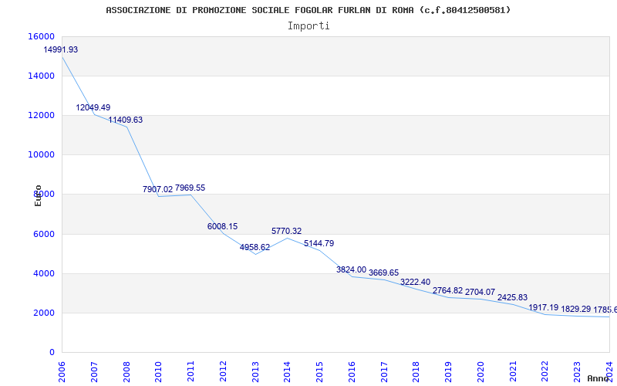Click x-axis year label 2017
The height and width of the screenshot is (386, 617).
point(384,372)
